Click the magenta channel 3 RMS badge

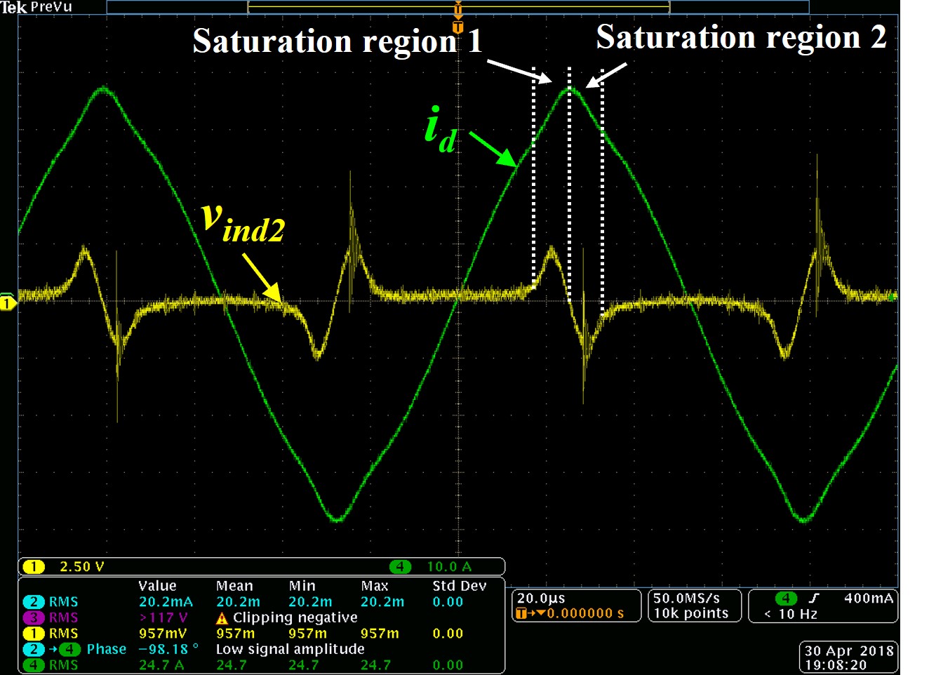(x=33, y=617)
